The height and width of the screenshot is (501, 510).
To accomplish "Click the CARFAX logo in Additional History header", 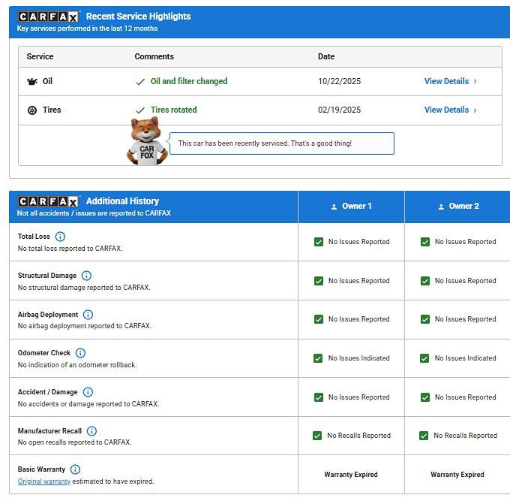I will [x=49, y=201].
